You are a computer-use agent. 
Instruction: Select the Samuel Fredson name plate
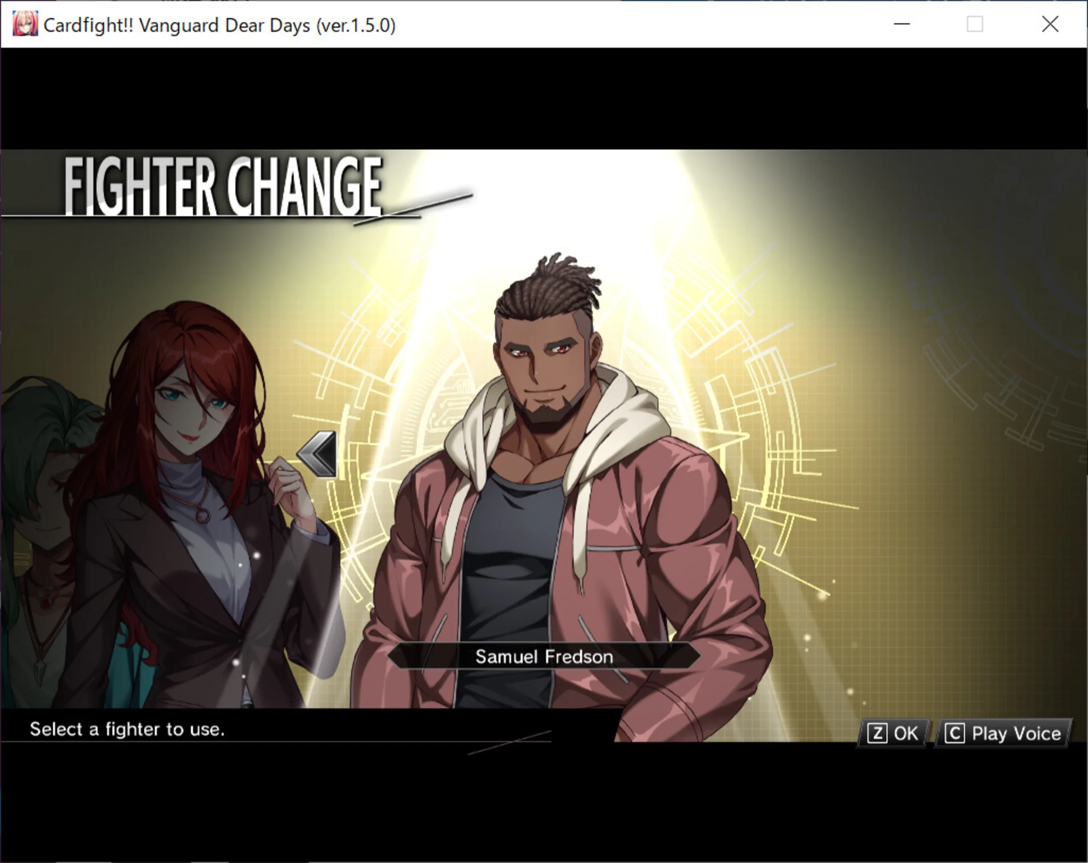(x=544, y=656)
